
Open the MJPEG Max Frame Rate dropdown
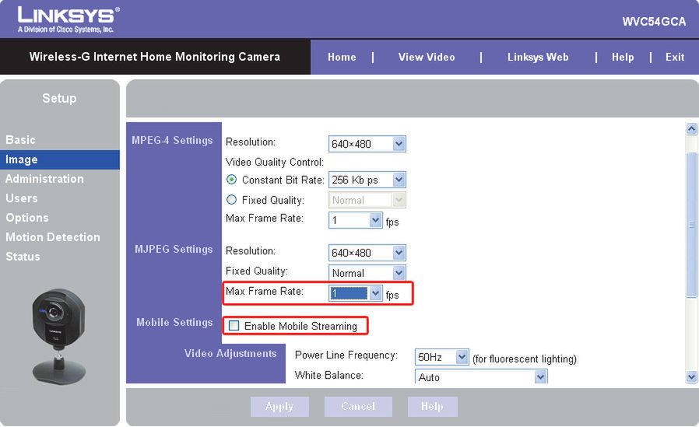355,293
